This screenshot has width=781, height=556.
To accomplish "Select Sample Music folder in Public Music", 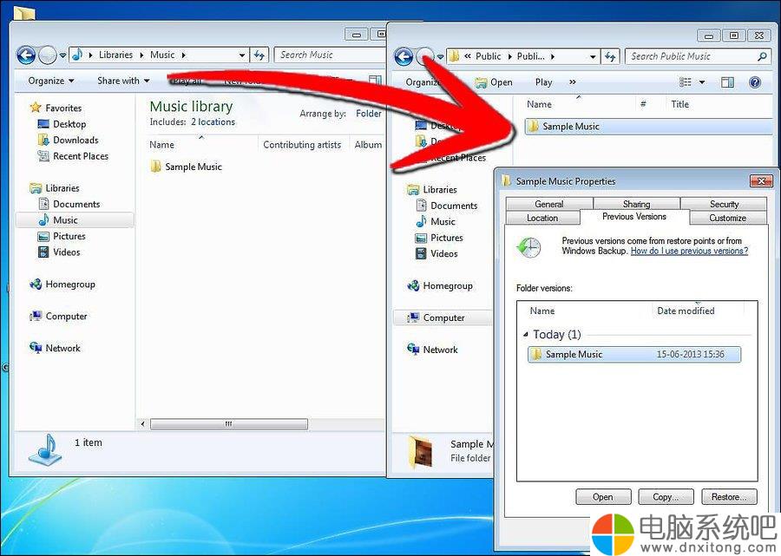I will pos(647,127).
